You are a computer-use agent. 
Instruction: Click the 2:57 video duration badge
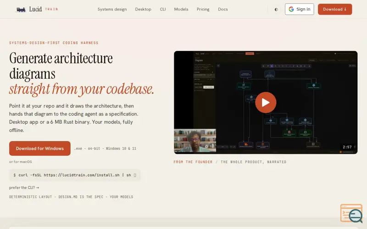(x=347, y=147)
